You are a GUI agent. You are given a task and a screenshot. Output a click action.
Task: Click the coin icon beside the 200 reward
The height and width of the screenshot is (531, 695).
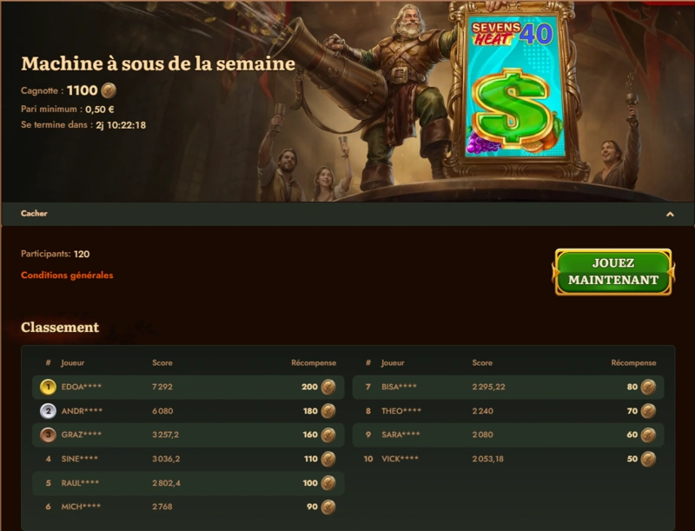pos(328,387)
